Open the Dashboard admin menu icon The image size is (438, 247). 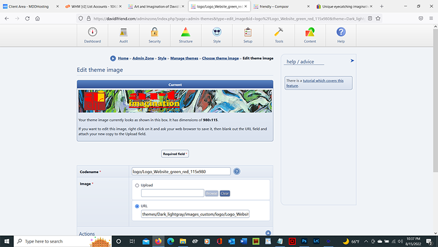pos(92,34)
